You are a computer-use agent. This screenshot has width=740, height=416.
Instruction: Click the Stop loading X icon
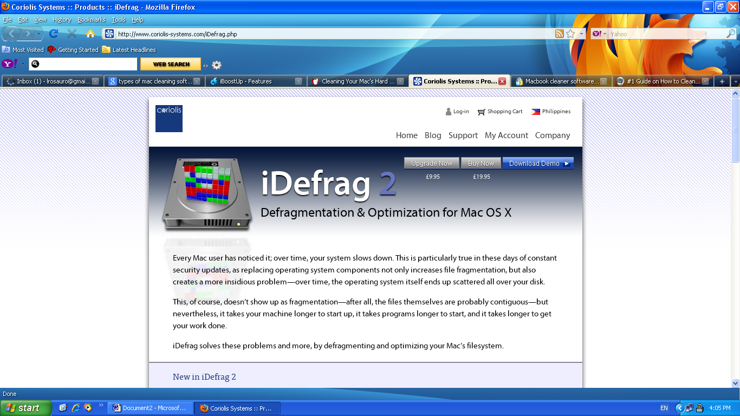pos(72,34)
